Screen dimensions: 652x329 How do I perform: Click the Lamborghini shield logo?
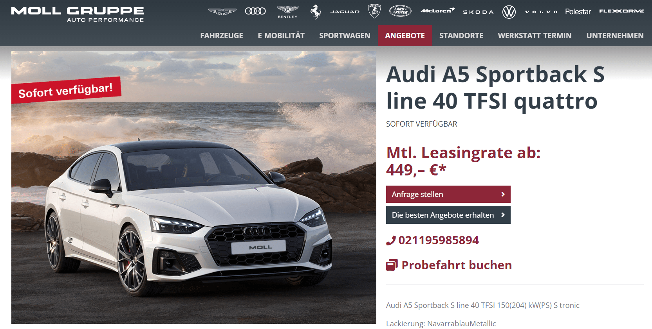coord(374,11)
